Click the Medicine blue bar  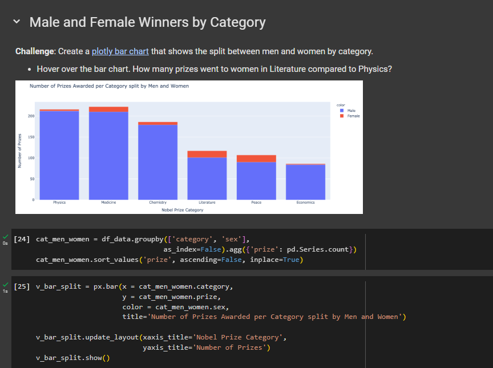[108, 156]
